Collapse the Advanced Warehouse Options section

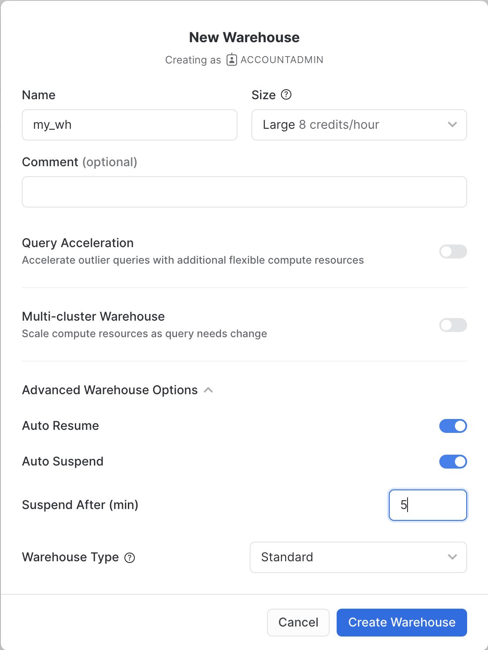(208, 390)
